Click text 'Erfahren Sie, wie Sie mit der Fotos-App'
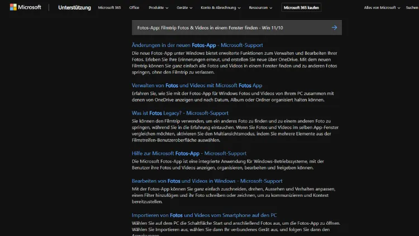The image size is (419, 236). pos(233,97)
